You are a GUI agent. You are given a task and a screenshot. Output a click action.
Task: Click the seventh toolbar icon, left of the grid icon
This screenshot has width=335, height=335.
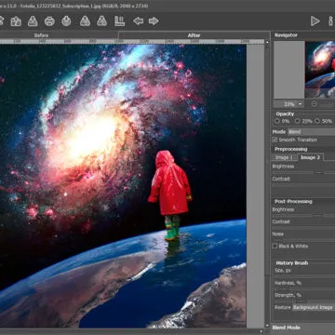[101, 21]
